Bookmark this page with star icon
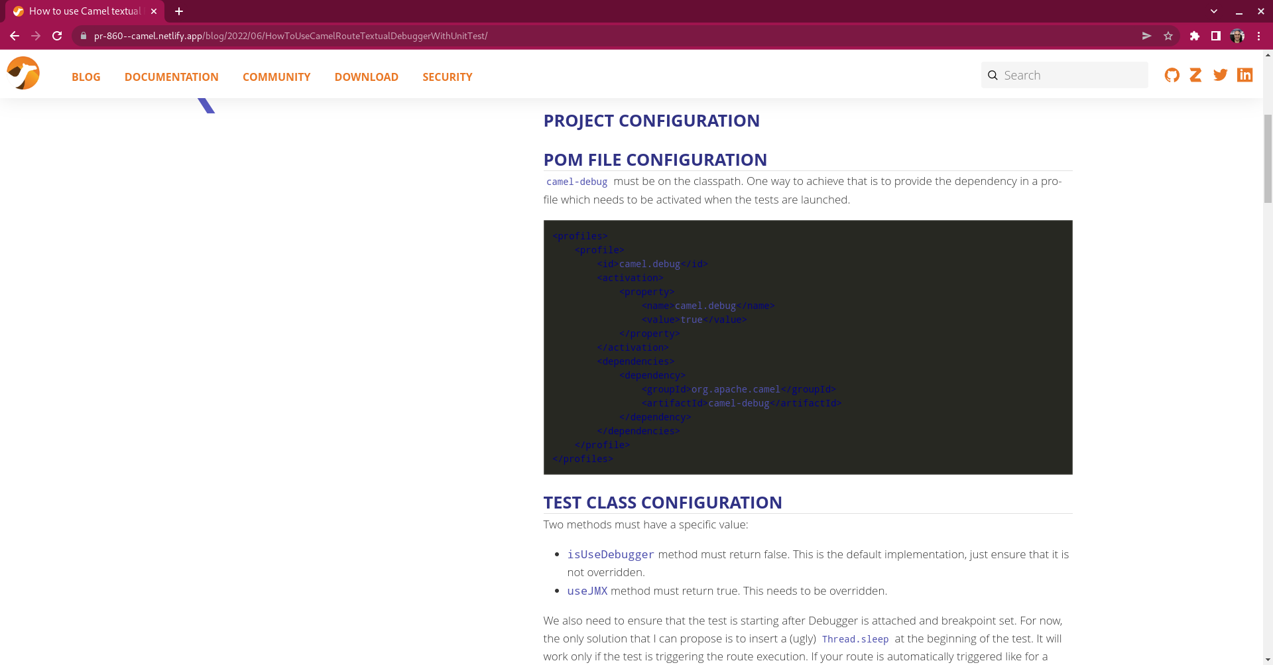This screenshot has width=1273, height=665. click(1168, 36)
